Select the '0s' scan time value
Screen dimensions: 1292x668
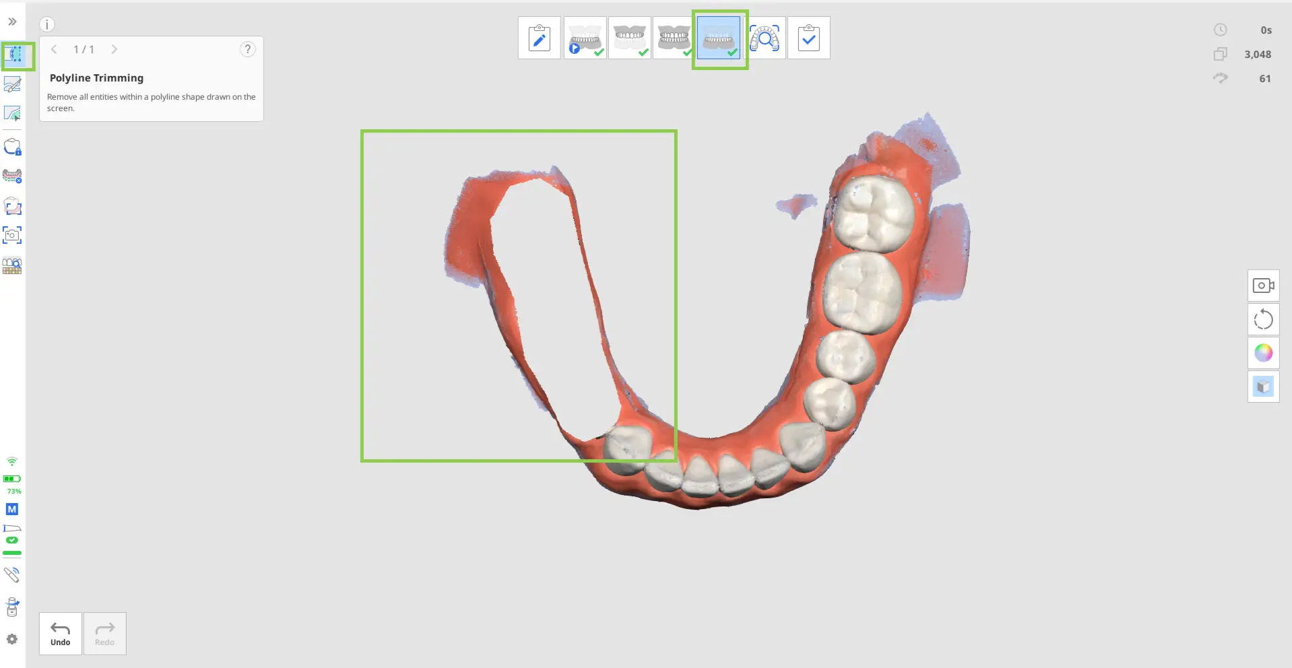coord(1266,30)
